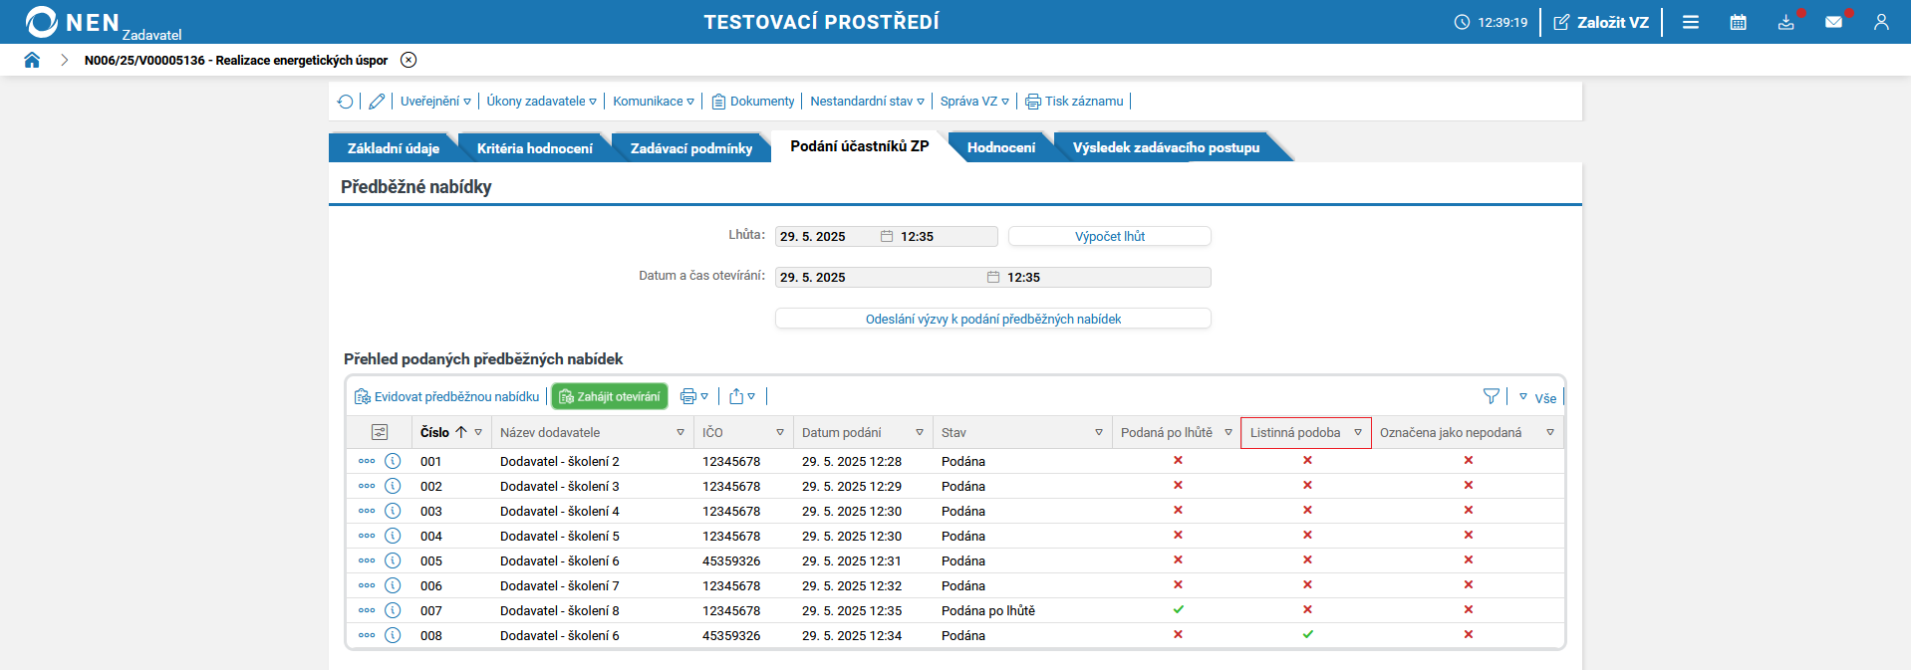Open the table column settings icon

380,432
